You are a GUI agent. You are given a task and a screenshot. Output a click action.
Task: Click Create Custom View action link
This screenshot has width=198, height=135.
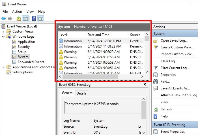tap(177, 47)
